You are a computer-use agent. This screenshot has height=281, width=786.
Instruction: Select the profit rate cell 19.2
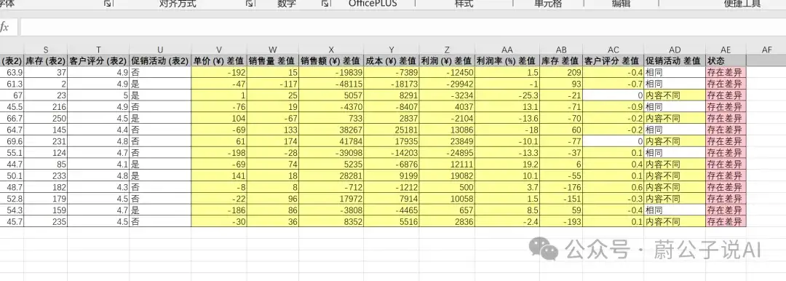[x=507, y=164]
